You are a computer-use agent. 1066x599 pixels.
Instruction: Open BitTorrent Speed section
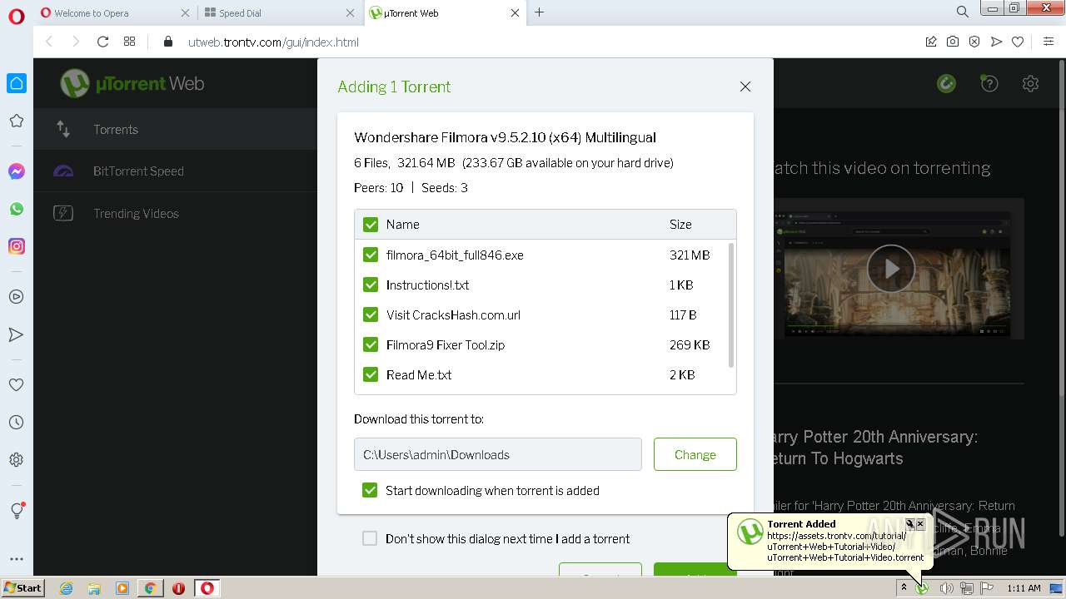175,171
